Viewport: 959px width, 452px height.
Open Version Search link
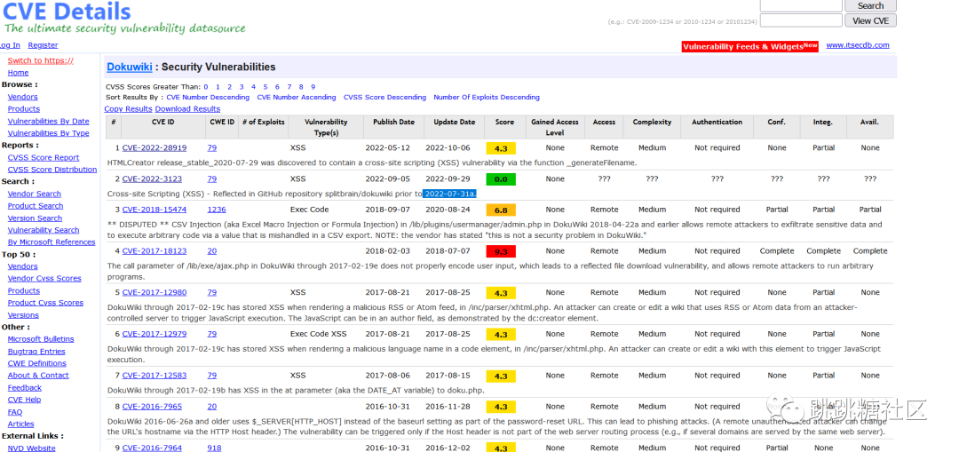point(35,218)
